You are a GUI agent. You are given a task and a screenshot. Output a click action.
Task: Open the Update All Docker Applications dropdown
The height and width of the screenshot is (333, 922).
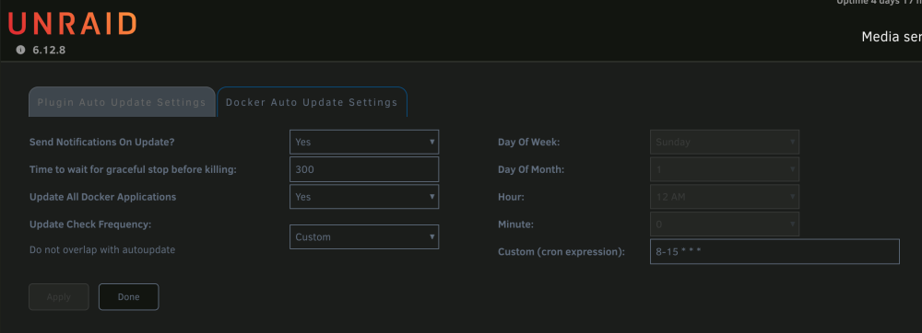[364, 197]
